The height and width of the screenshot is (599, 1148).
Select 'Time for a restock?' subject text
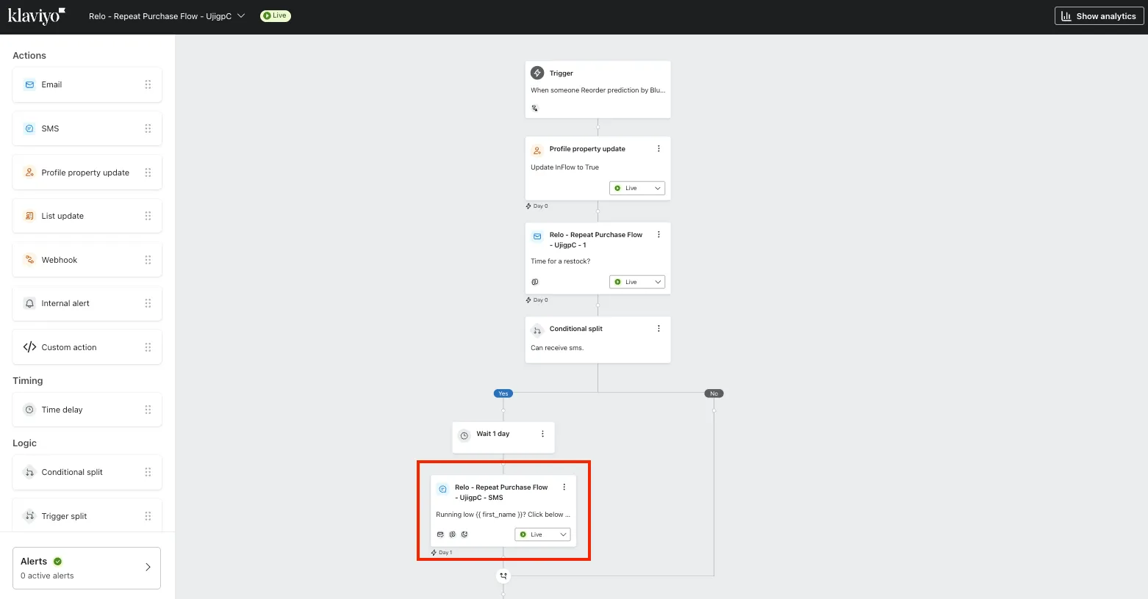560,261
